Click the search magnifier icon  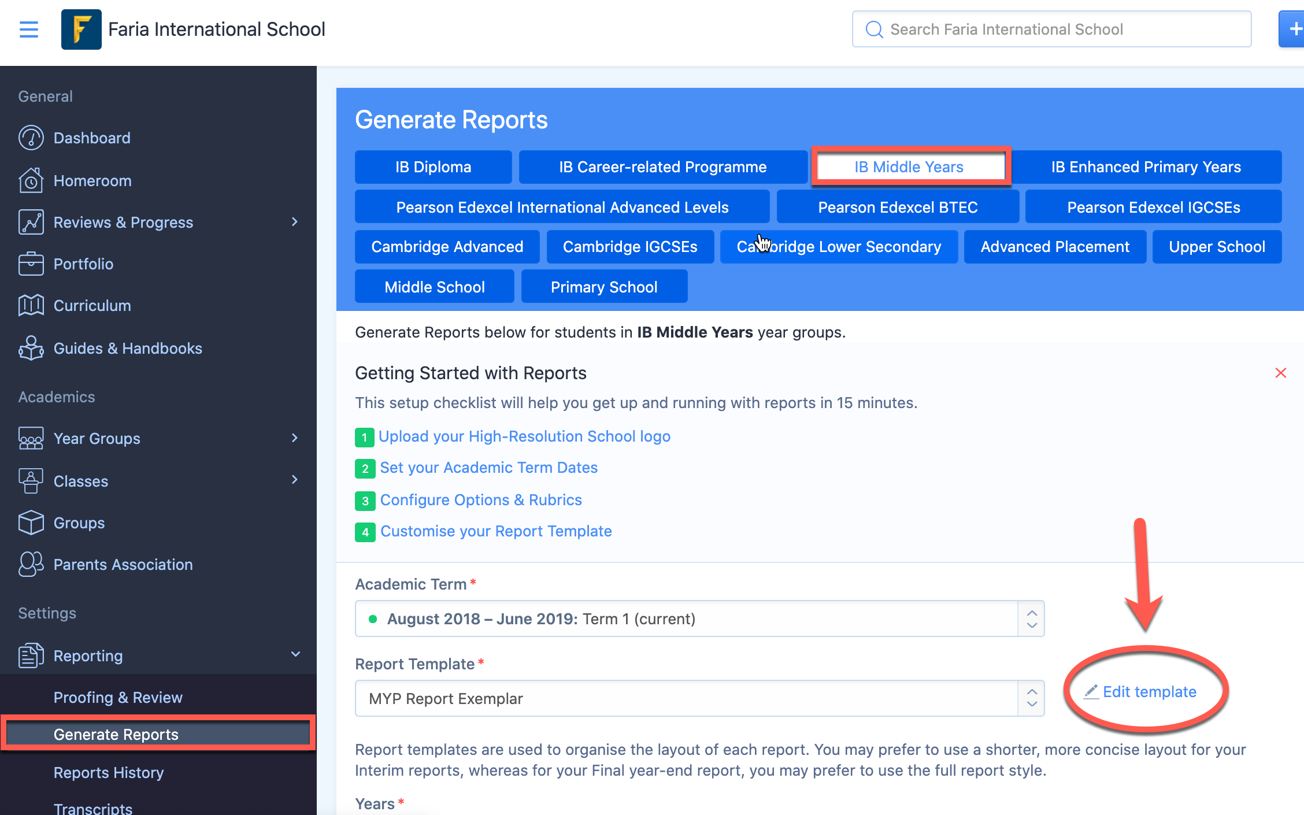click(x=874, y=29)
